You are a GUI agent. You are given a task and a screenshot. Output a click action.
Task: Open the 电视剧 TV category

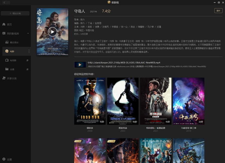pos(13,60)
